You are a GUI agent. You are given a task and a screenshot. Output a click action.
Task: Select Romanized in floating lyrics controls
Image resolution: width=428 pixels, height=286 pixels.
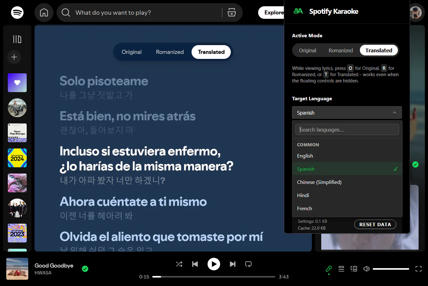(x=170, y=52)
